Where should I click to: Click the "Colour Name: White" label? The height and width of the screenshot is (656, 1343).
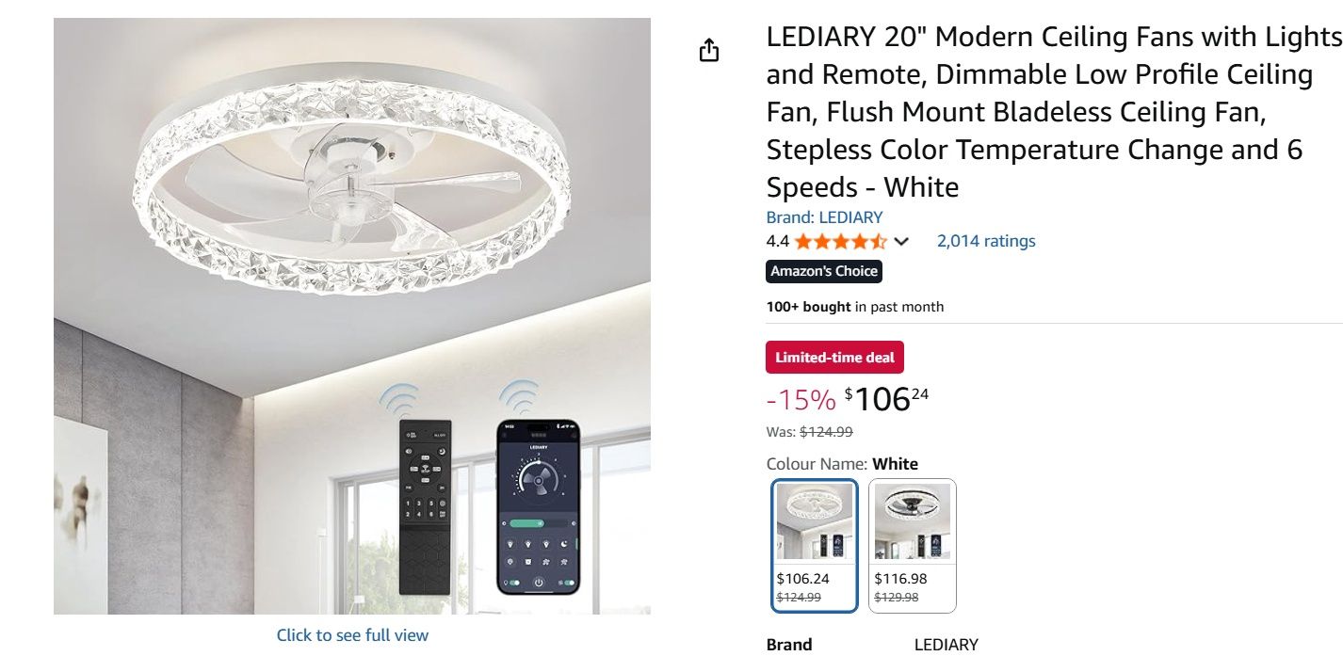pos(842,464)
